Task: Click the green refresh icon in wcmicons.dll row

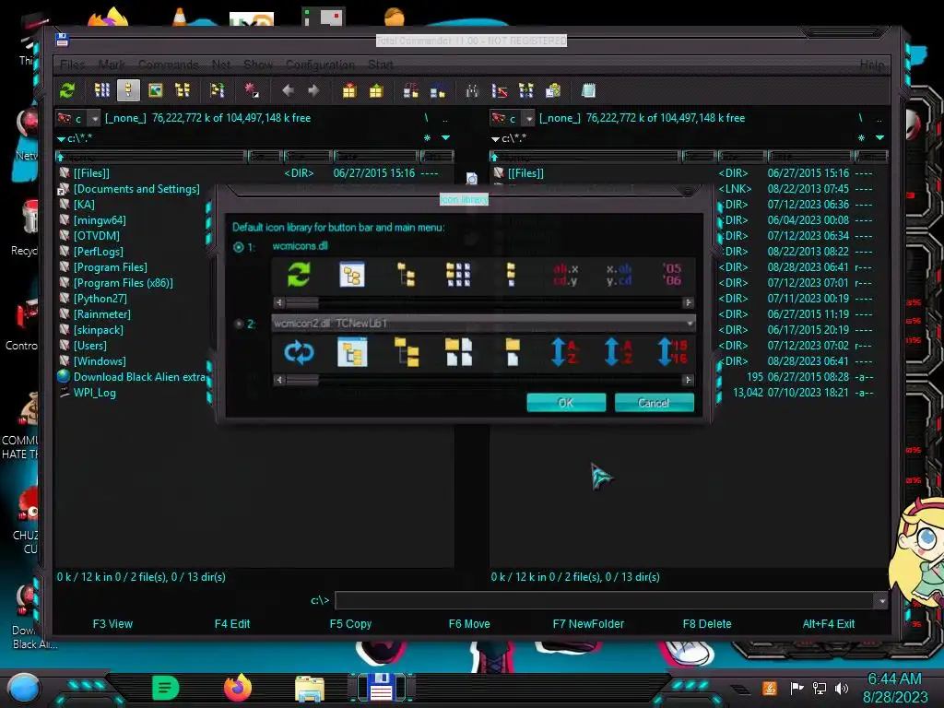Action: (299, 275)
